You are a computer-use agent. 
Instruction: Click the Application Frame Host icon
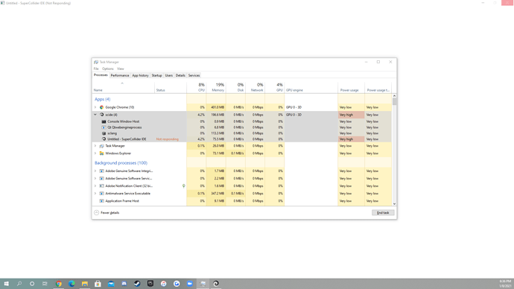pos(101,201)
